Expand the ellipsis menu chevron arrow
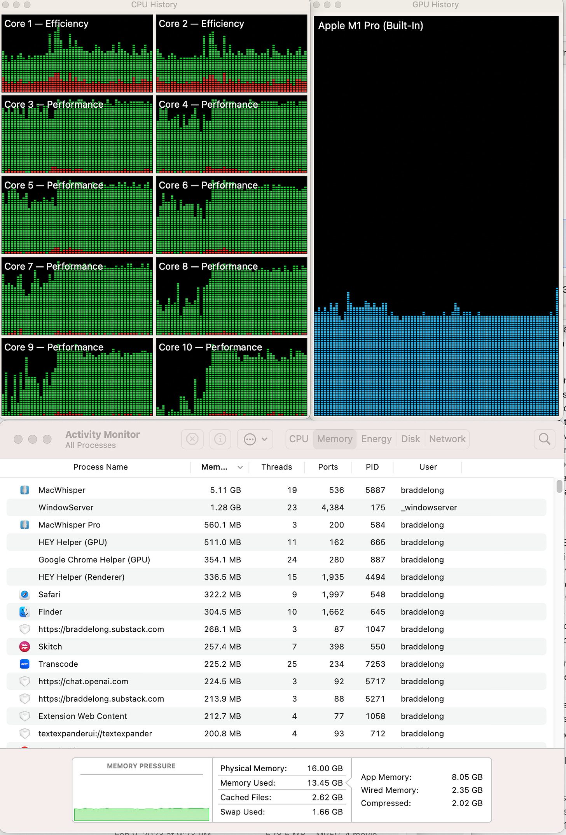Image resolution: width=566 pixels, height=835 pixels. (265, 439)
